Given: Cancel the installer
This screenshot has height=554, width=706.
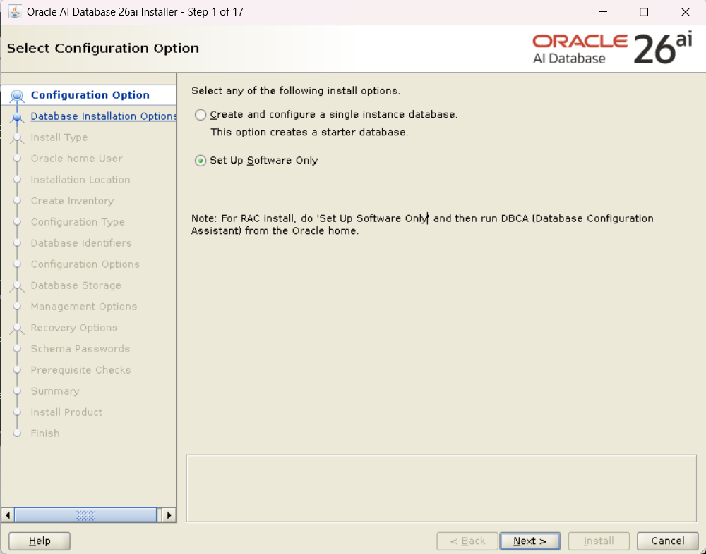Looking at the screenshot, I should click(x=667, y=541).
